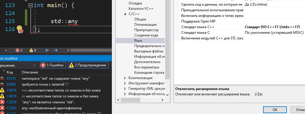The height and width of the screenshot is (114, 305).
Task: Click the IntelliSense abc icon of row E0135
Action: [2, 78]
